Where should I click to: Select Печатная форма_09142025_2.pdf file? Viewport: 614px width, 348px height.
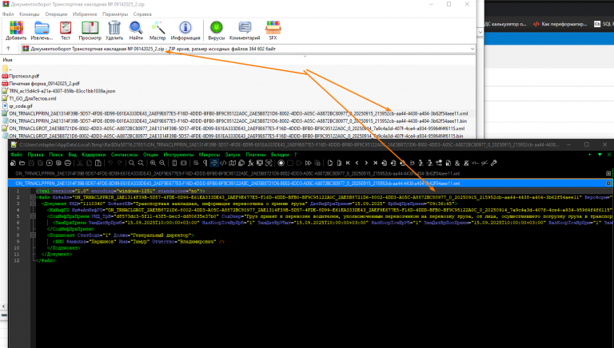coord(41,83)
